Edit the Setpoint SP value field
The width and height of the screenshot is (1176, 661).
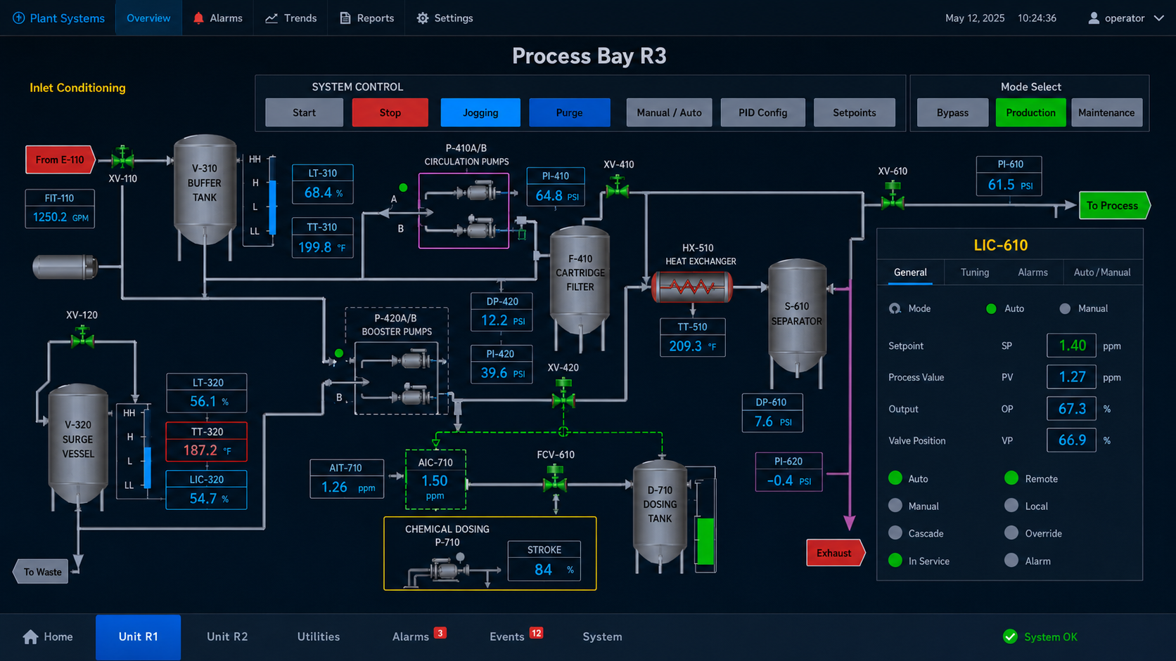click(1071, 346)
